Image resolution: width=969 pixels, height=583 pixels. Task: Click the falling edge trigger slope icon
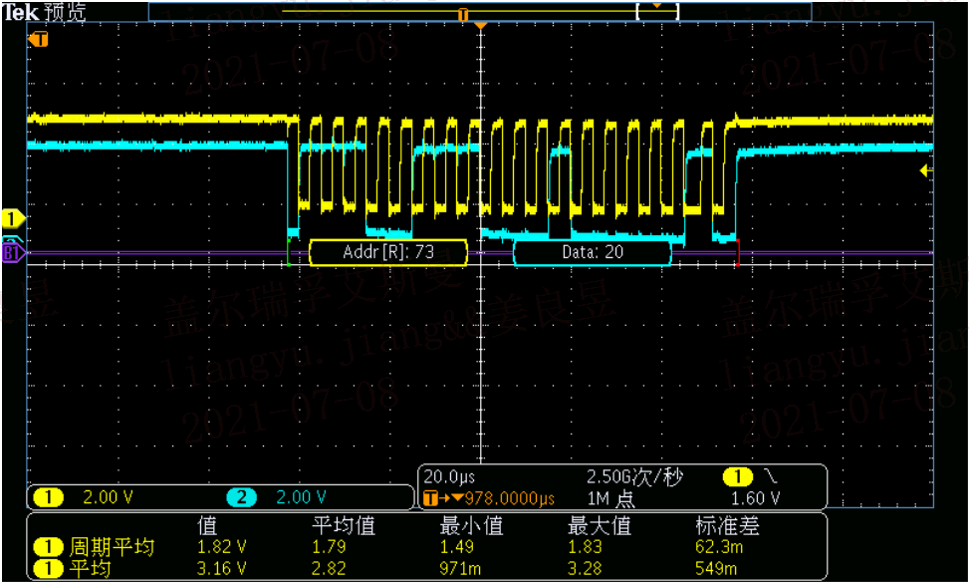click(771, 475)
